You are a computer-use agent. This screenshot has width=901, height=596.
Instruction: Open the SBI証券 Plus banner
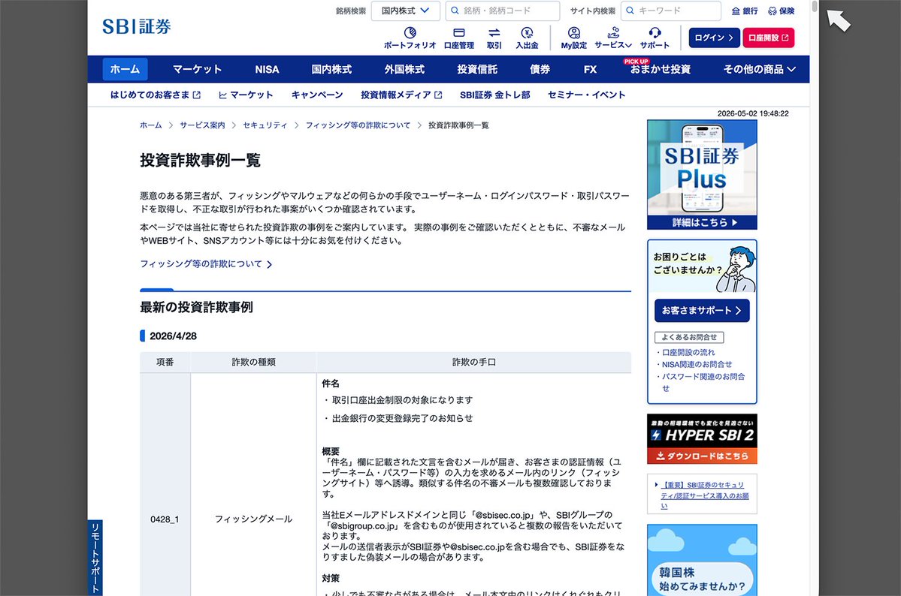(x=702, y=175)
